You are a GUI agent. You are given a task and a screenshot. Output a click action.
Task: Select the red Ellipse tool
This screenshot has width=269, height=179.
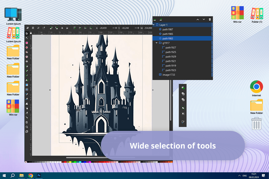[x=27, y=48]
